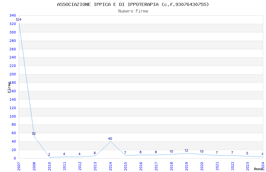Viewport: 266px width, 172px height.
Task: Click the 2016 year label on x-axis
Action: (141, 166)
